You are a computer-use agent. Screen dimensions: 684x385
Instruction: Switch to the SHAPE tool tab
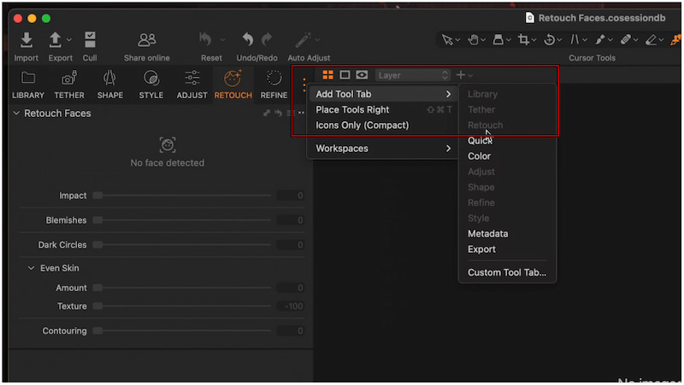(x=110, y=85)
